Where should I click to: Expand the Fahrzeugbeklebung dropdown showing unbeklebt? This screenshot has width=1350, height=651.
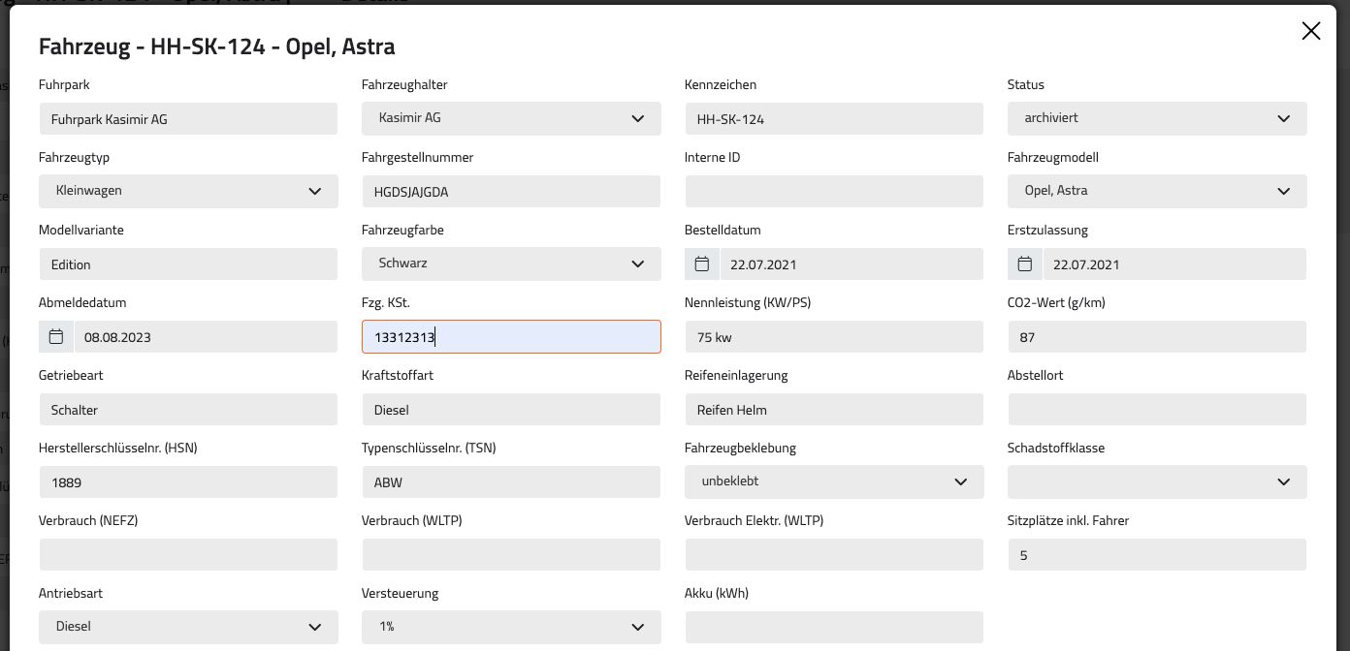pyautogui.click(x=834, y=481)
